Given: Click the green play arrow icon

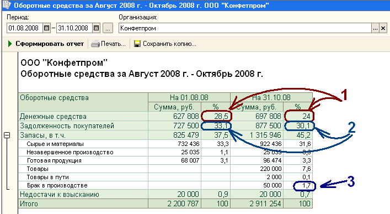Looking at the screenshot, I should (x=10, y=44).
